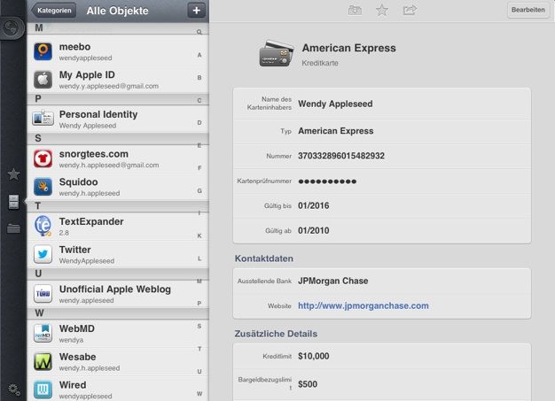The width and height of the screenshot is (555, 401).
Task: Open the share icon in the toolbar
Action: [410, 10]
